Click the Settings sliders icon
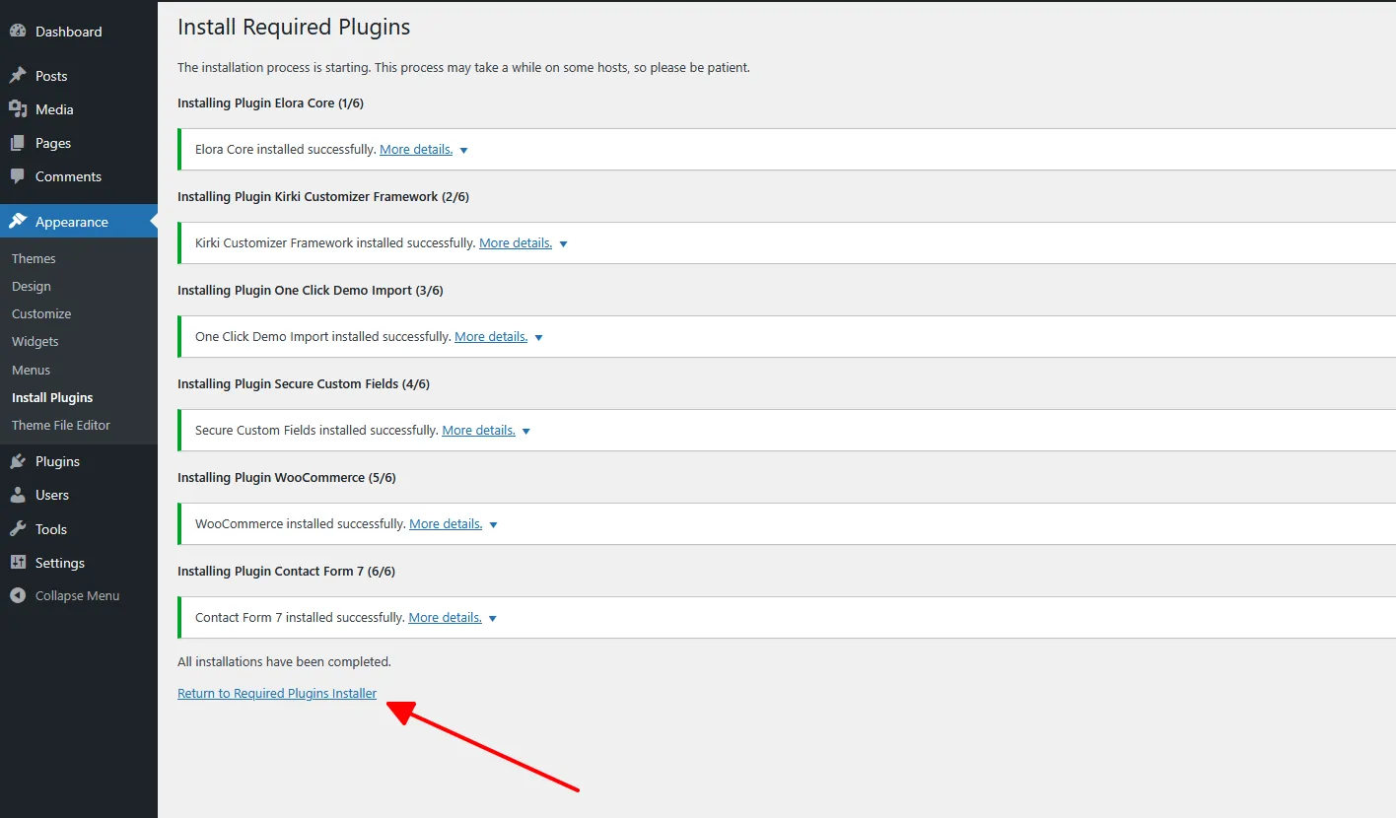This screenshot has height=818, width=1396. pos(18,563)
